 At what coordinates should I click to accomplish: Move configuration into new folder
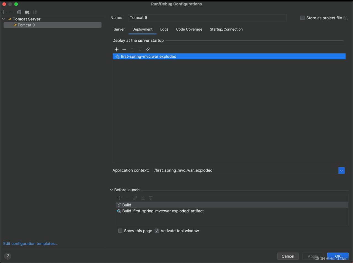(27, 12)
